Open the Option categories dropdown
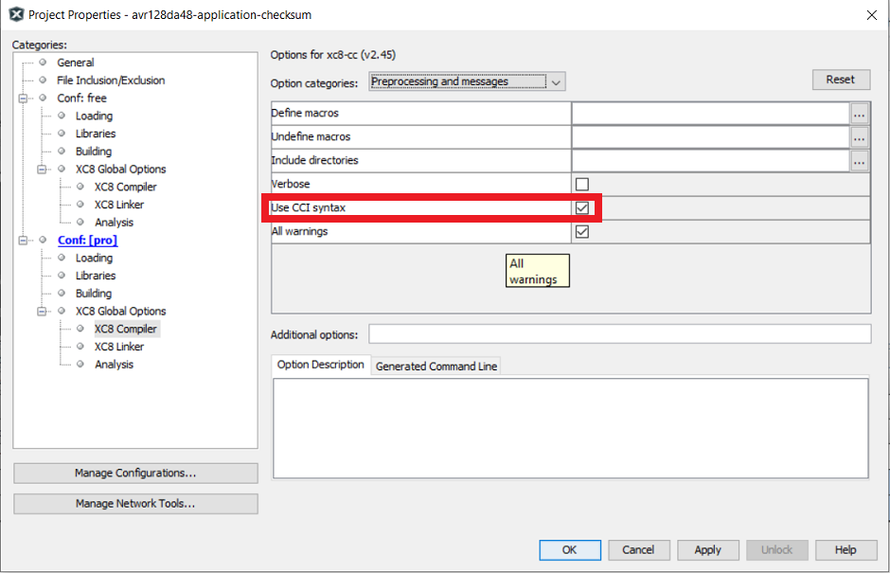Image resolution: width=890 pixels, height=573 pixels. pyautogui.click(x=467, y=81)
